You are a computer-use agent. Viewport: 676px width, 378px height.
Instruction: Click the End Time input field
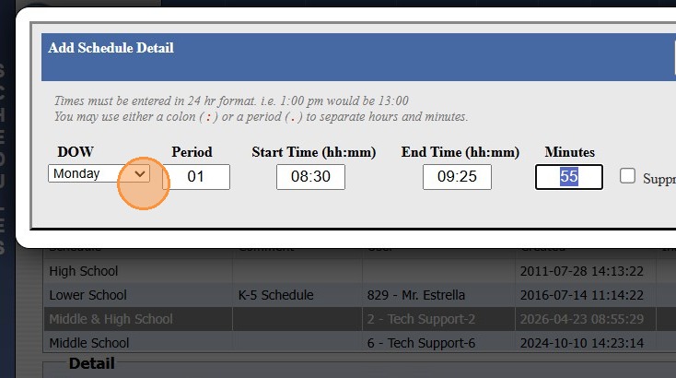coord(457,176)
